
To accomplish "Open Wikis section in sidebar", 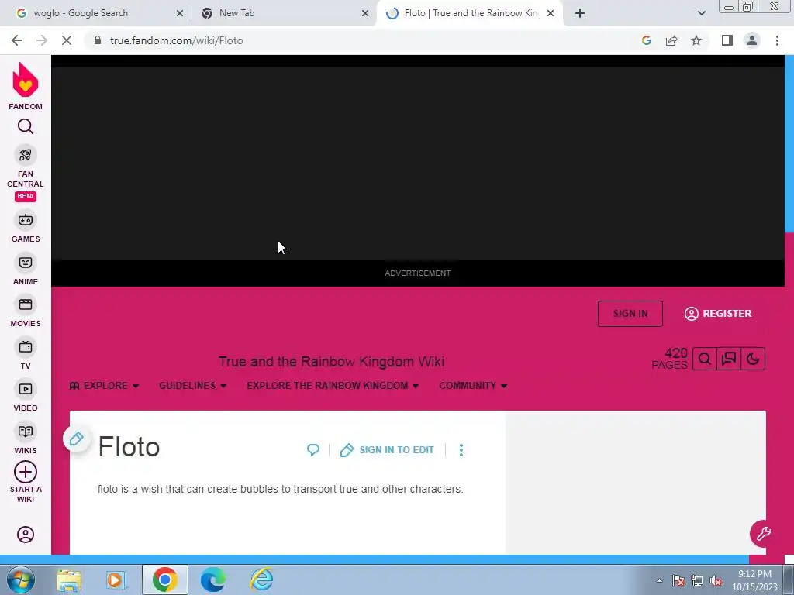I will point(26,439).
